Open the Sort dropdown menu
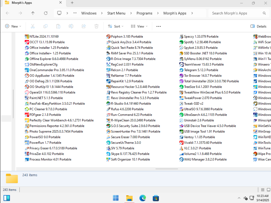The width and height of the screenshot is (271, 203). click(116, 26)
